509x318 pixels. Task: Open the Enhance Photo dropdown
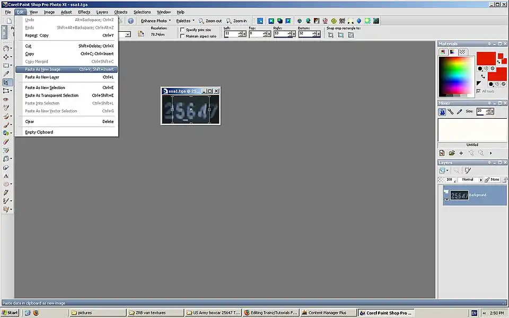pyautogui.click(x=156, y=21)
